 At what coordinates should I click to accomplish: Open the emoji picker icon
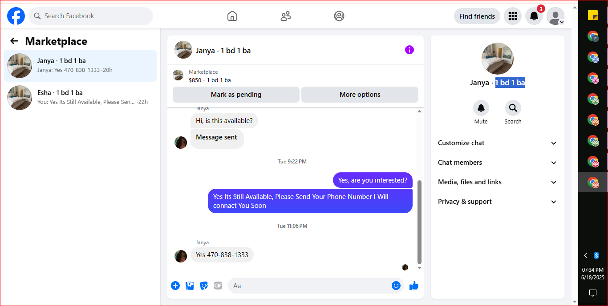(396, 286)
